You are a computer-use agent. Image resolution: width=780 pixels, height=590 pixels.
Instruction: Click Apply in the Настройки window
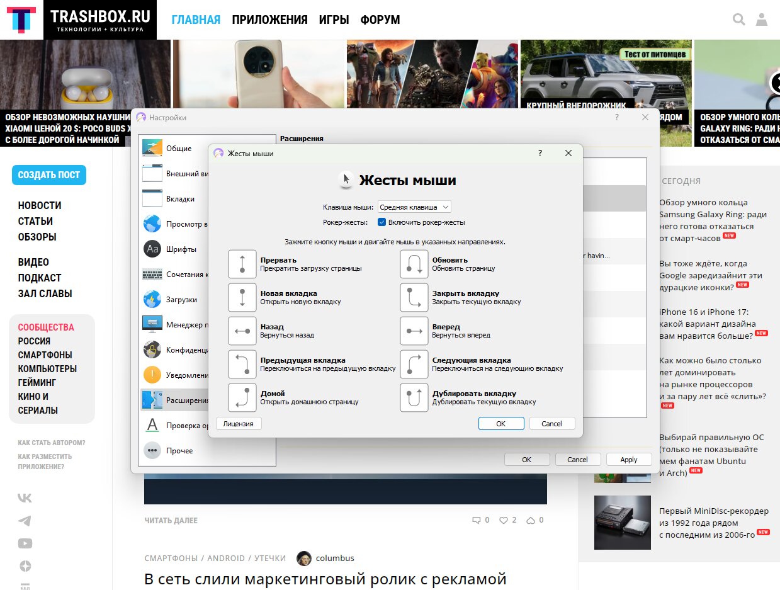[x=629, y=460]
